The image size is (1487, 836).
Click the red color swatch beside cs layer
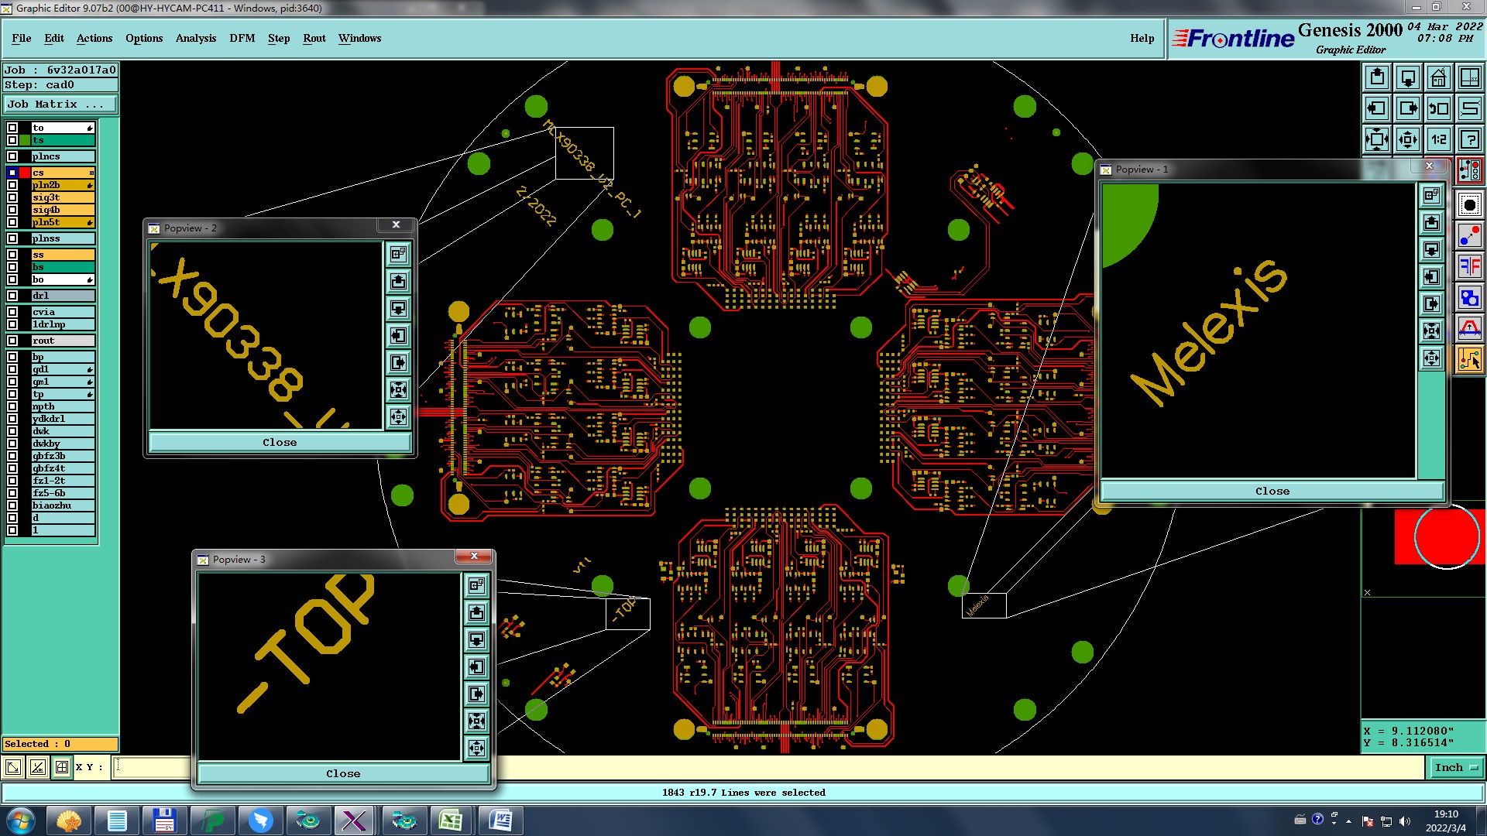(25, 173)
